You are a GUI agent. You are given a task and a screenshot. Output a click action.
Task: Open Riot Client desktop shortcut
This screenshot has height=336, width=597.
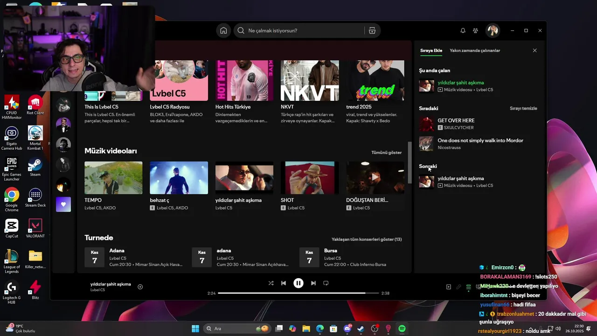pyautogui.click(x=35, y=105)
